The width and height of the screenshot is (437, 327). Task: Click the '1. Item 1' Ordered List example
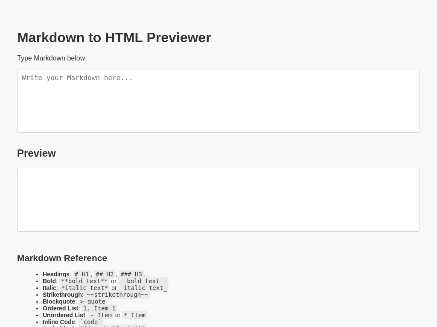coord(99,308)
